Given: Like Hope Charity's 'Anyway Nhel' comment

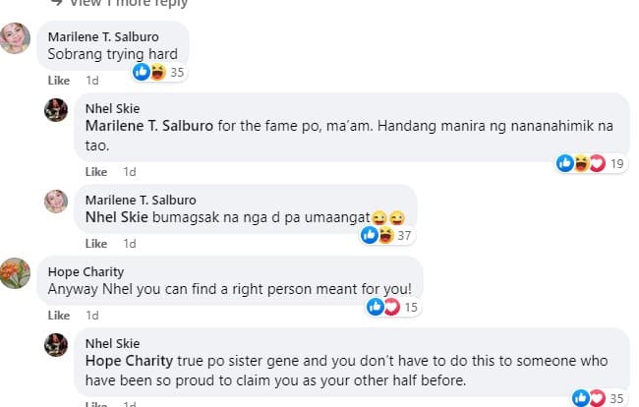Looking at the screenshot, I should [x=59, y=315].
